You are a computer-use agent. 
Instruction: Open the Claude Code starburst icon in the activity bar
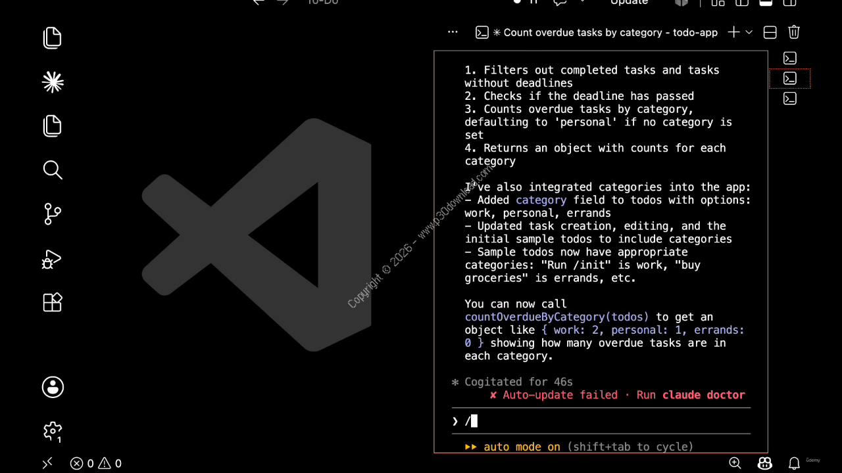53,82
